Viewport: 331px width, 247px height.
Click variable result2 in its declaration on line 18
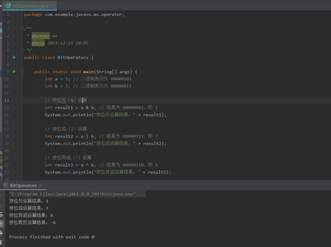(64, 137)
